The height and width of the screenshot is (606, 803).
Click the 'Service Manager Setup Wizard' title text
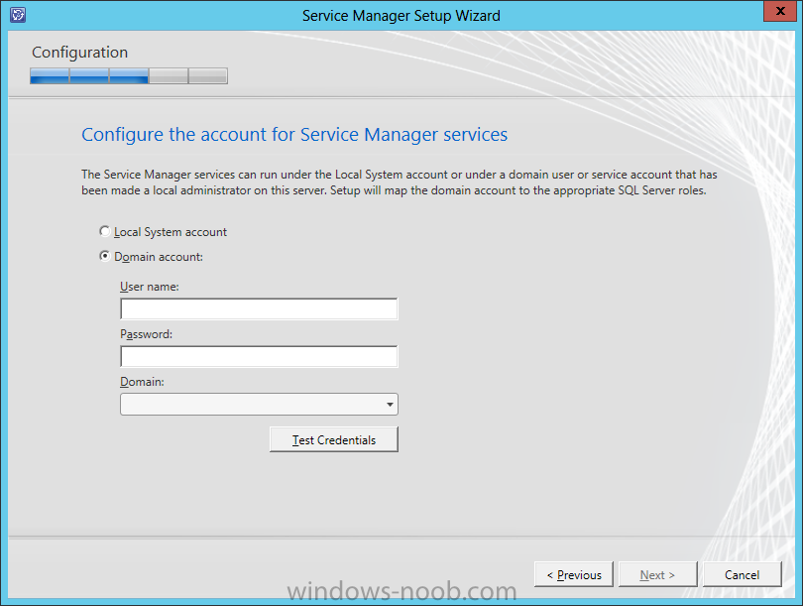401,16
